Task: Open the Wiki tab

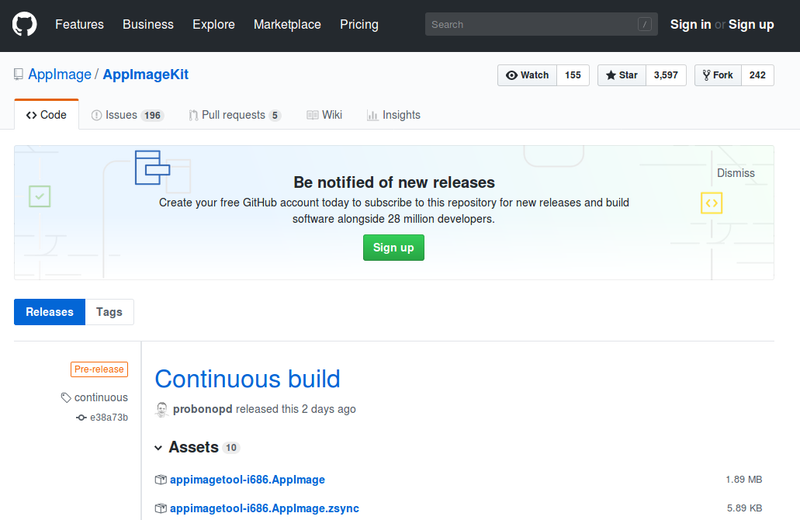Action: pos(324,115)
